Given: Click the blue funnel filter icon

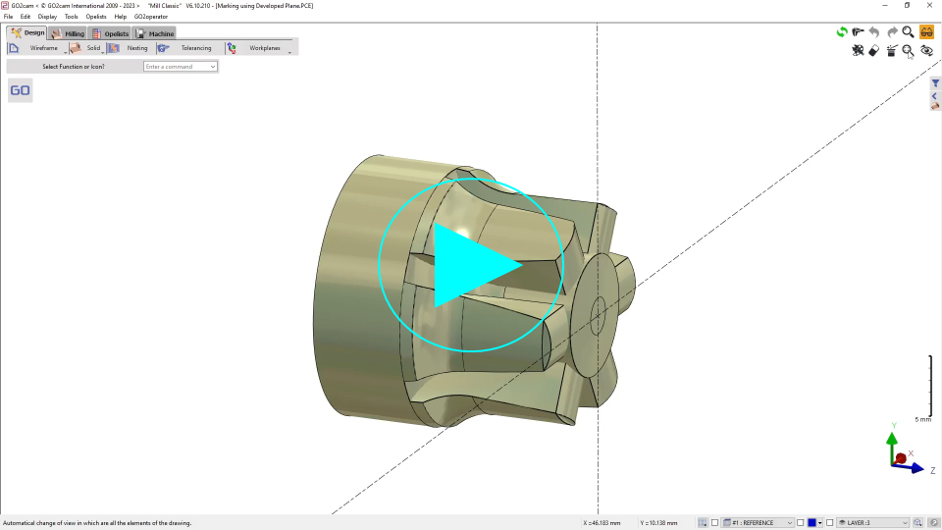Looking at the screenshot, I should click(x=935, y=83).
